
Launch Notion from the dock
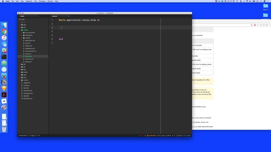click(x=4, y=82)
